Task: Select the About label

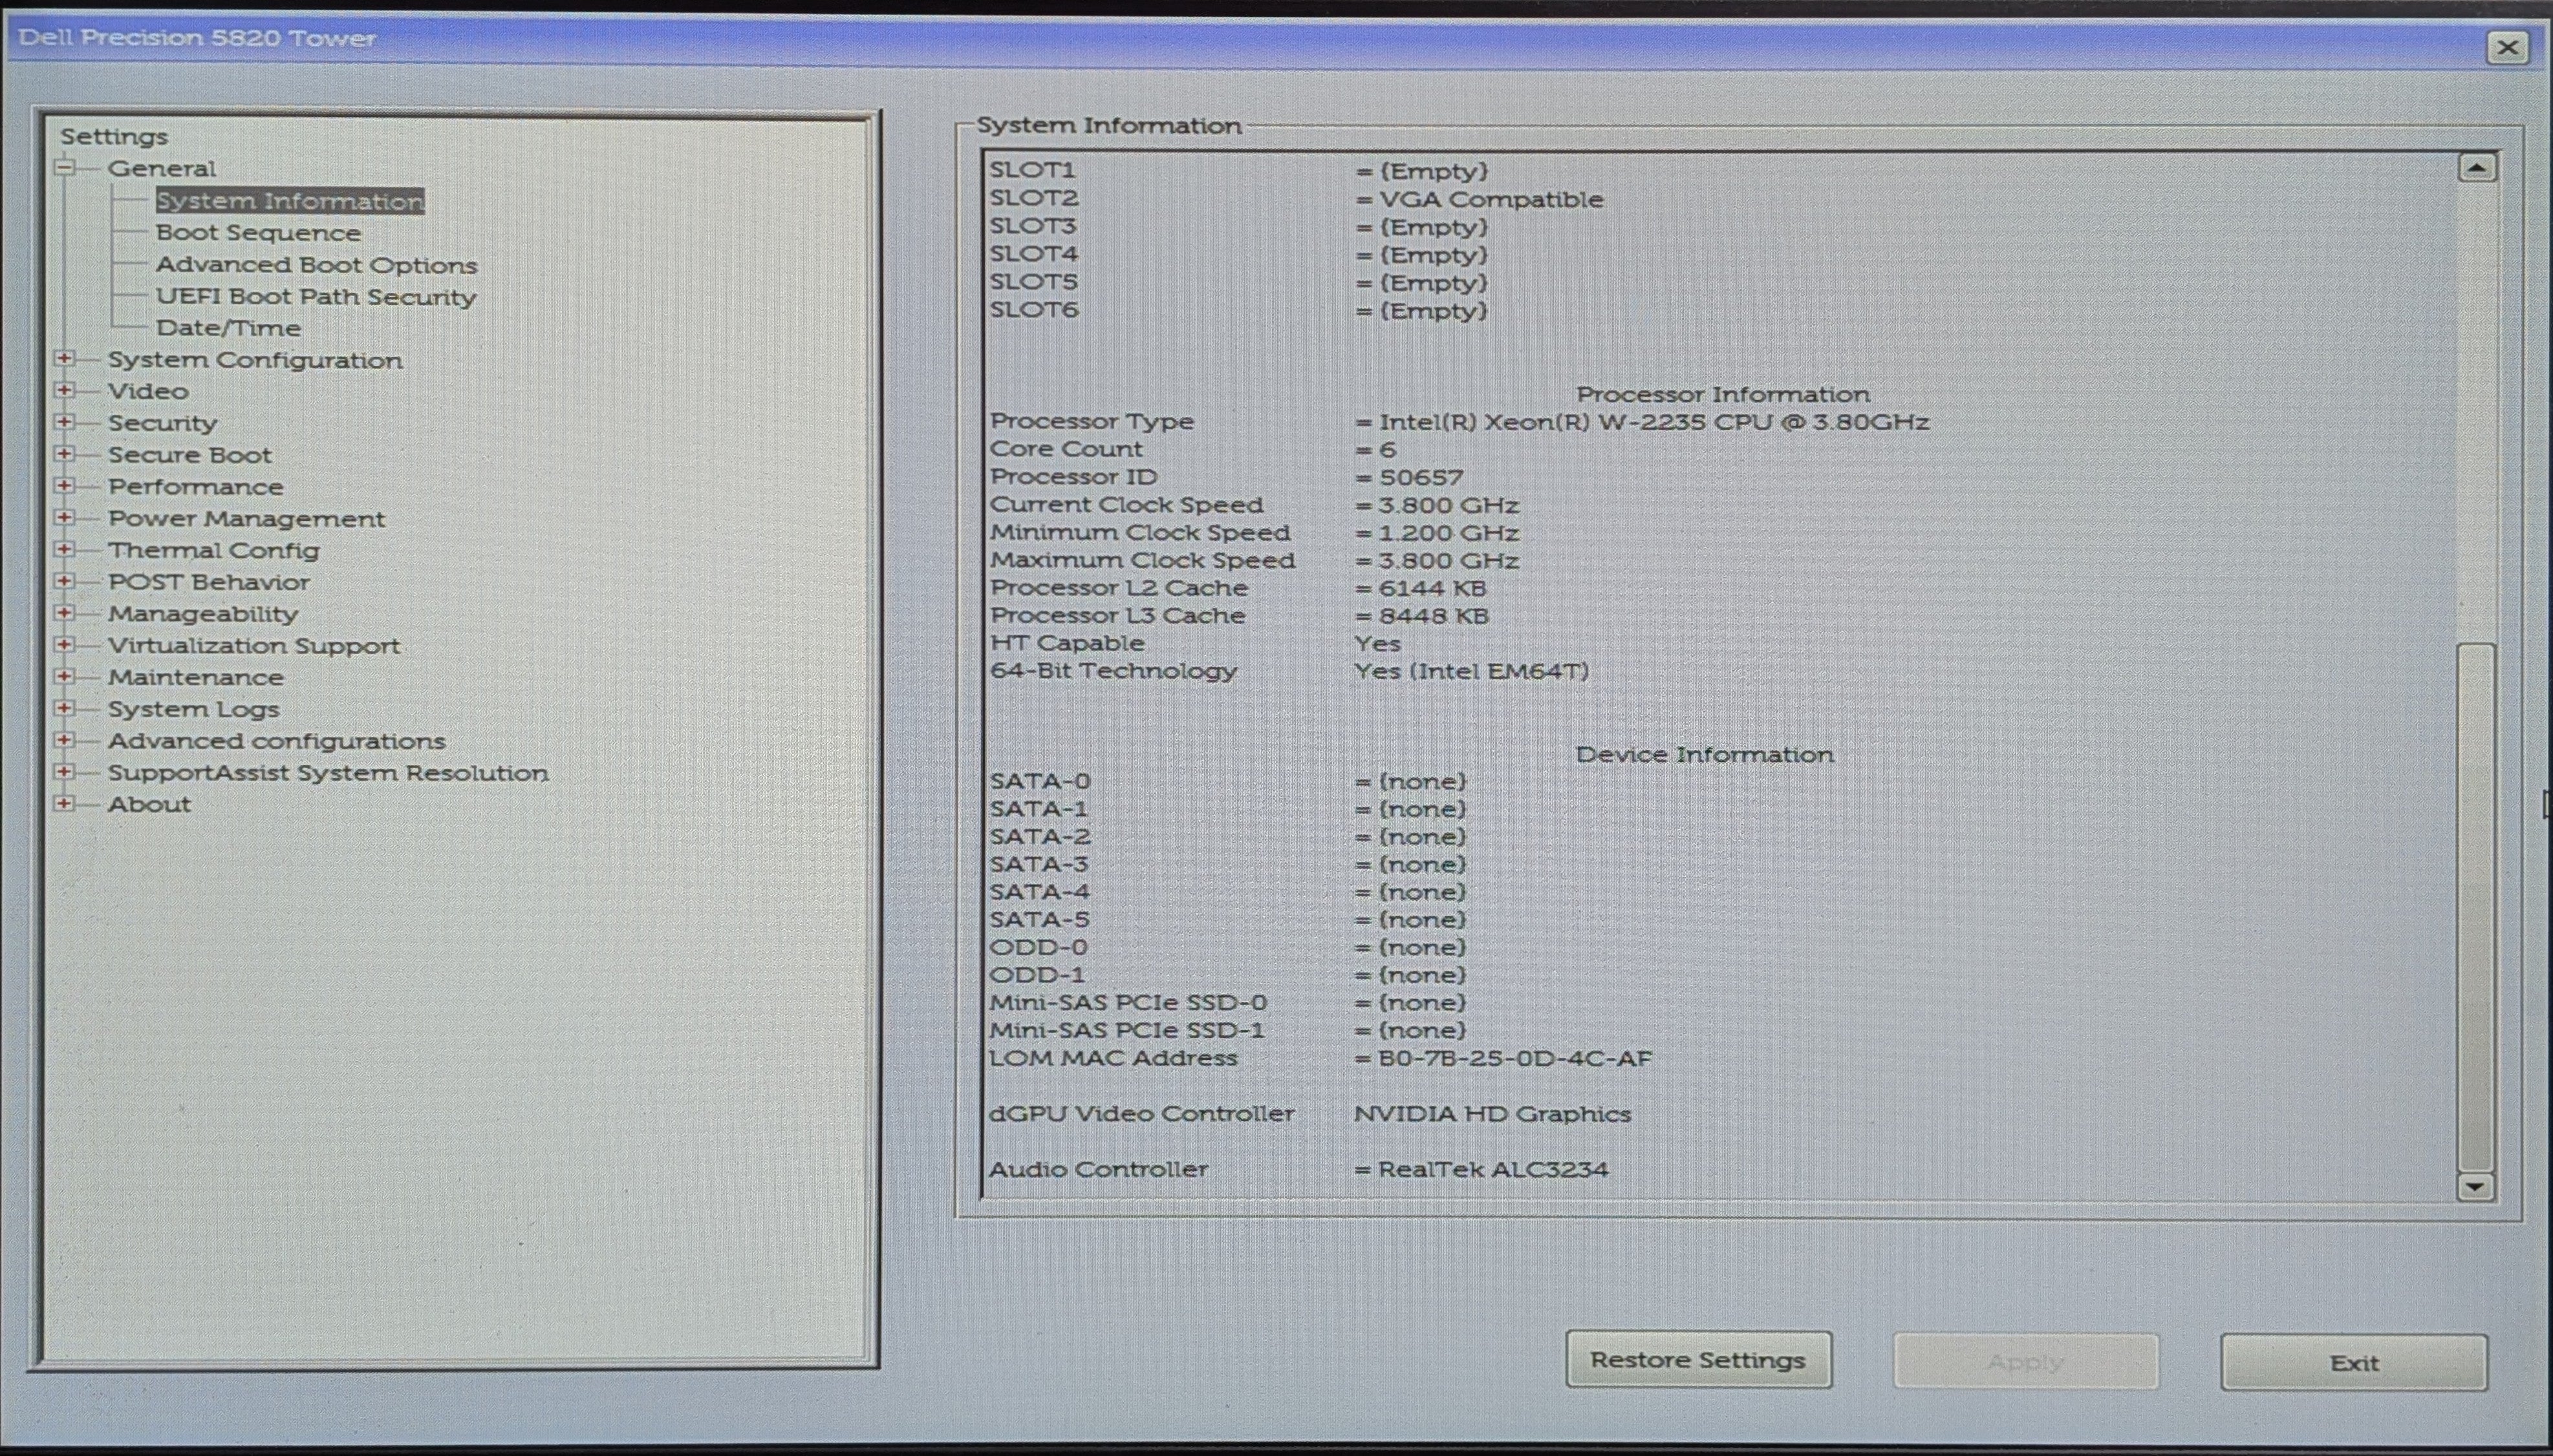Action: click(149, 804)
